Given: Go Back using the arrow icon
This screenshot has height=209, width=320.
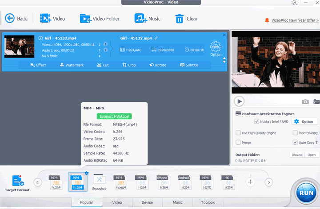Looking at the screenshot, I should tap(10, 18).
